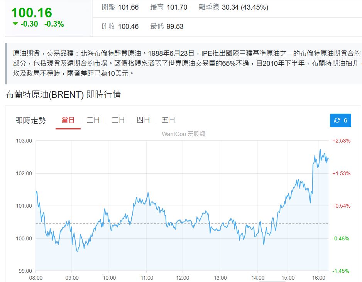Click the green down-triangle price change icon

15,24
